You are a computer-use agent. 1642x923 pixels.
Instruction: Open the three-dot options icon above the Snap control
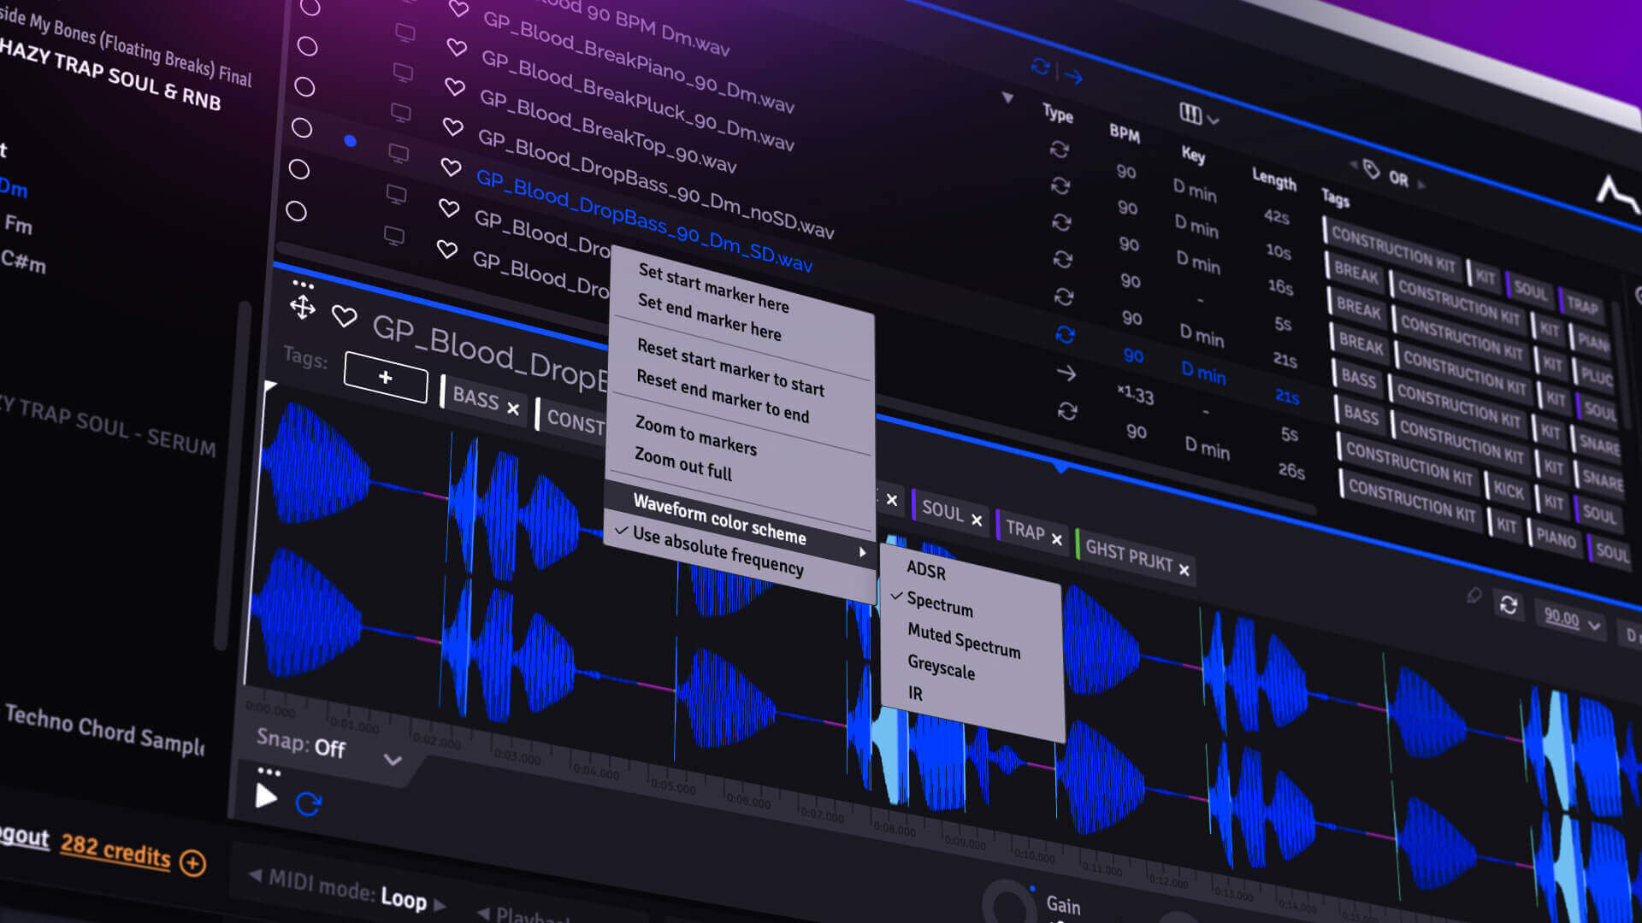(x=269, y=772)
